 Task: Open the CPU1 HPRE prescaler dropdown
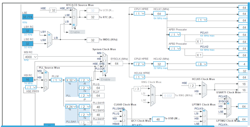(x=139, y=14)
